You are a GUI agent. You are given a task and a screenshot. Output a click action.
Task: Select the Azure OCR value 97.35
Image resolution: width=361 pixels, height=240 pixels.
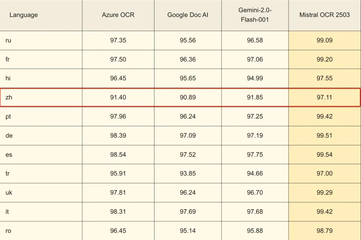(x=118, y=41)
